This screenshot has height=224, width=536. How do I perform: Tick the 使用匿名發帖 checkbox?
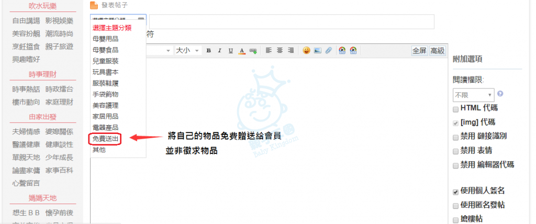[455, 205]
